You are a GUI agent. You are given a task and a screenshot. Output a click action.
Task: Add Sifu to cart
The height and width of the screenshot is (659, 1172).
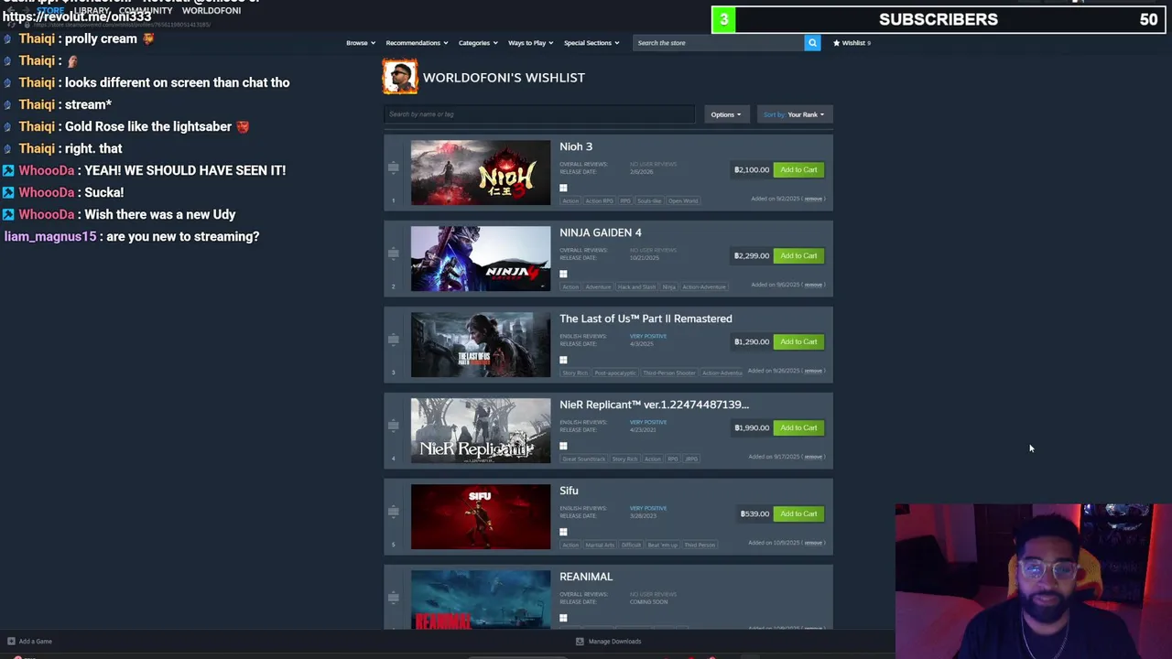tap(798, 513)
